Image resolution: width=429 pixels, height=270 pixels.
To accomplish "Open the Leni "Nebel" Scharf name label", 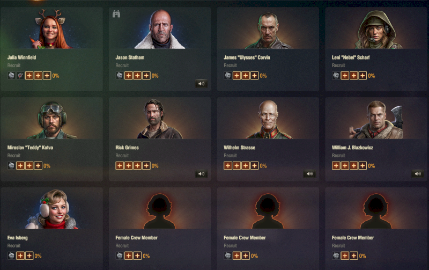I will [351, 57].
